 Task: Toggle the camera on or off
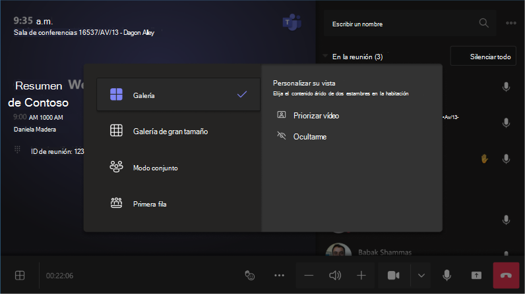coord(394,276)
